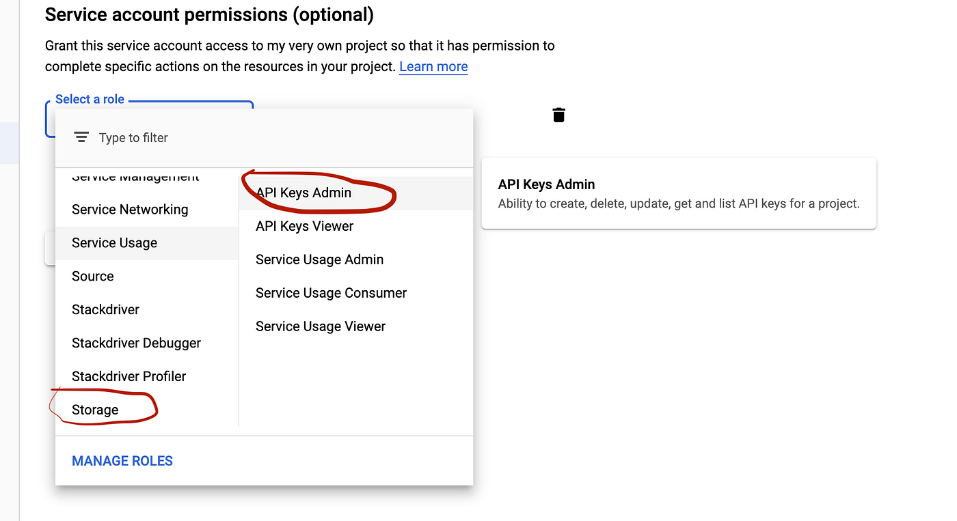This screenshot has width=957, height=521.
Task: Select the Service Usage category
Action: coord(114,242)
